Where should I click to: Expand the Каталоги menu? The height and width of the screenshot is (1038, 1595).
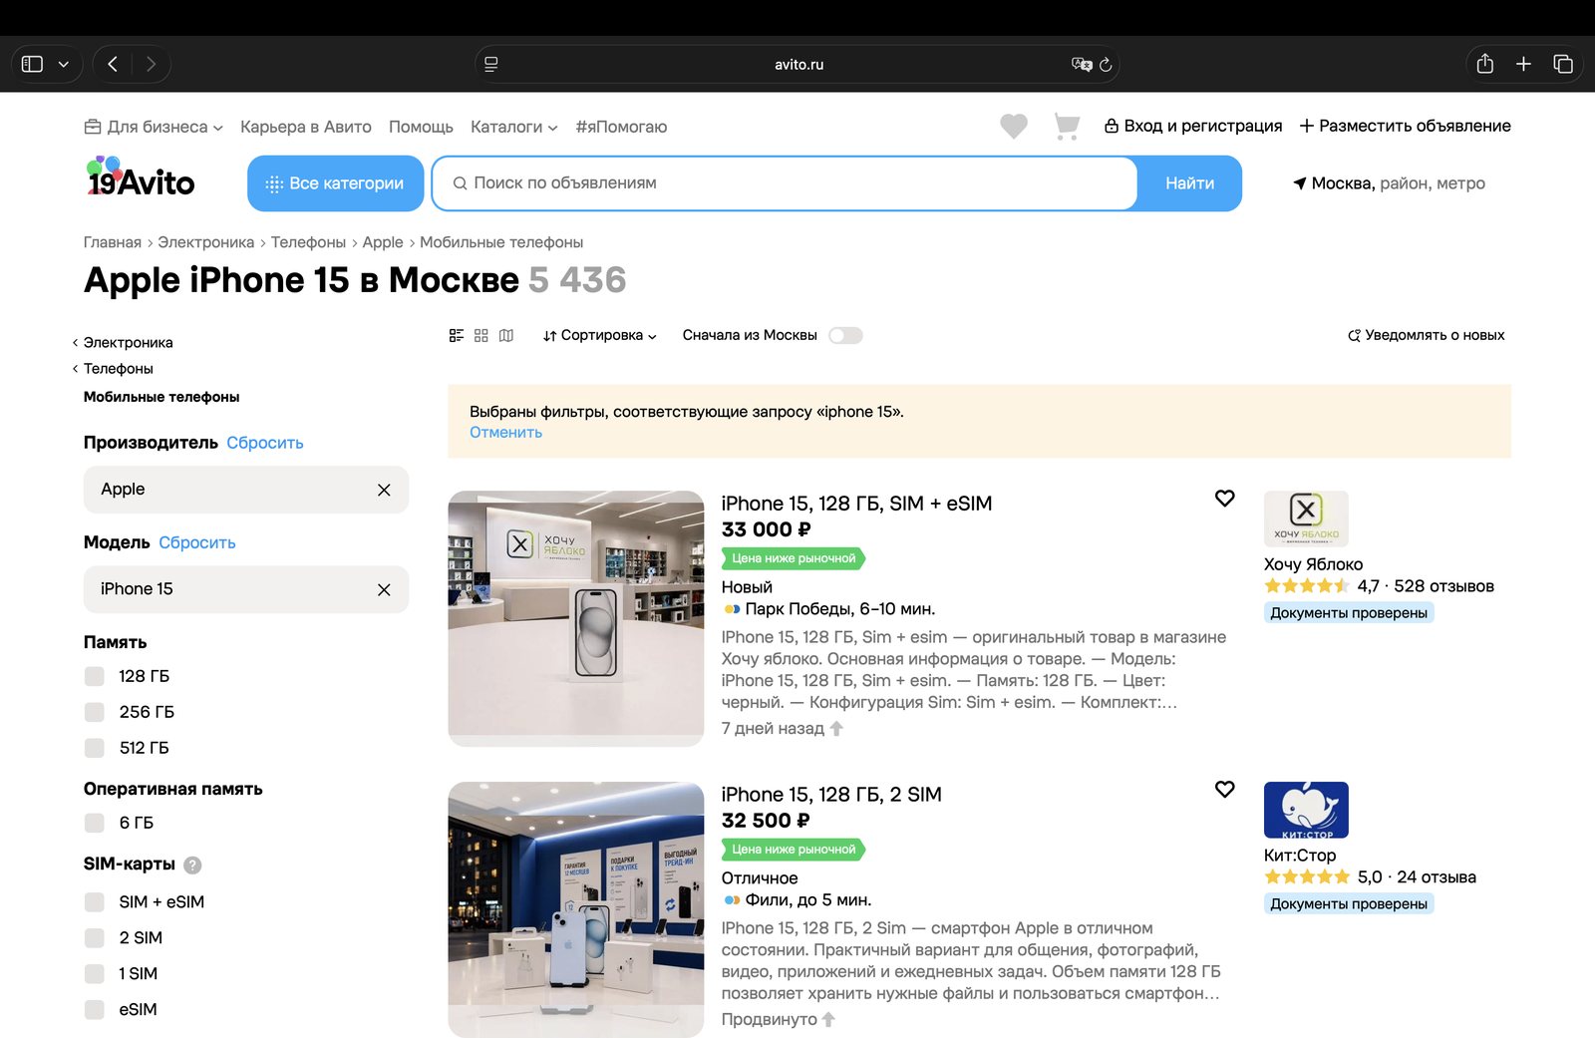click(x=514, y=127)
